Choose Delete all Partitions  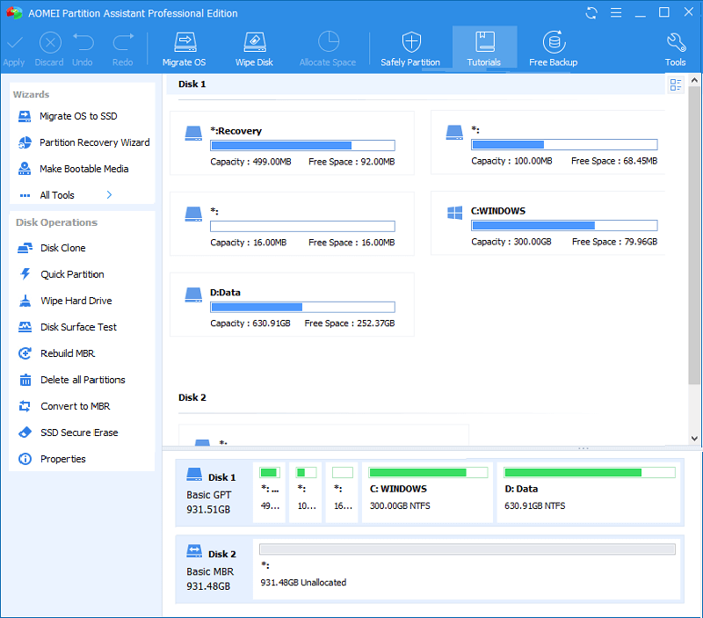[72, 380]
